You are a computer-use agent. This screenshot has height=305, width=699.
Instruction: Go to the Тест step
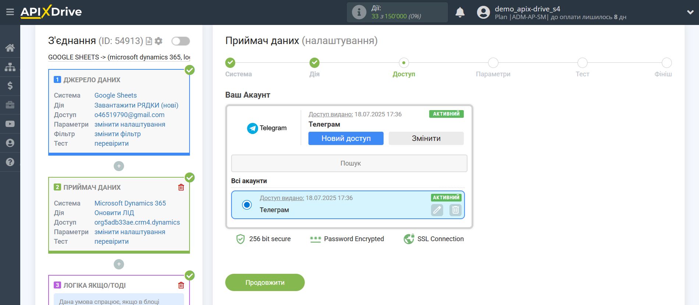(582, 63)
